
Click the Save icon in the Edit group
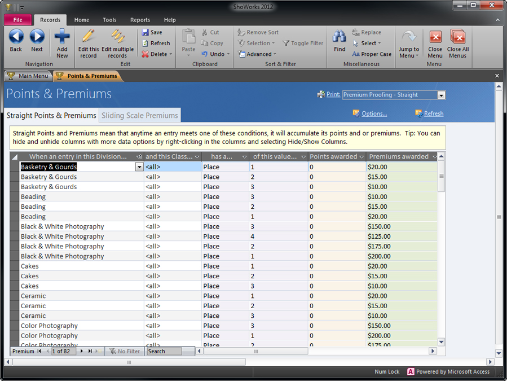click(x=146, y=32)
